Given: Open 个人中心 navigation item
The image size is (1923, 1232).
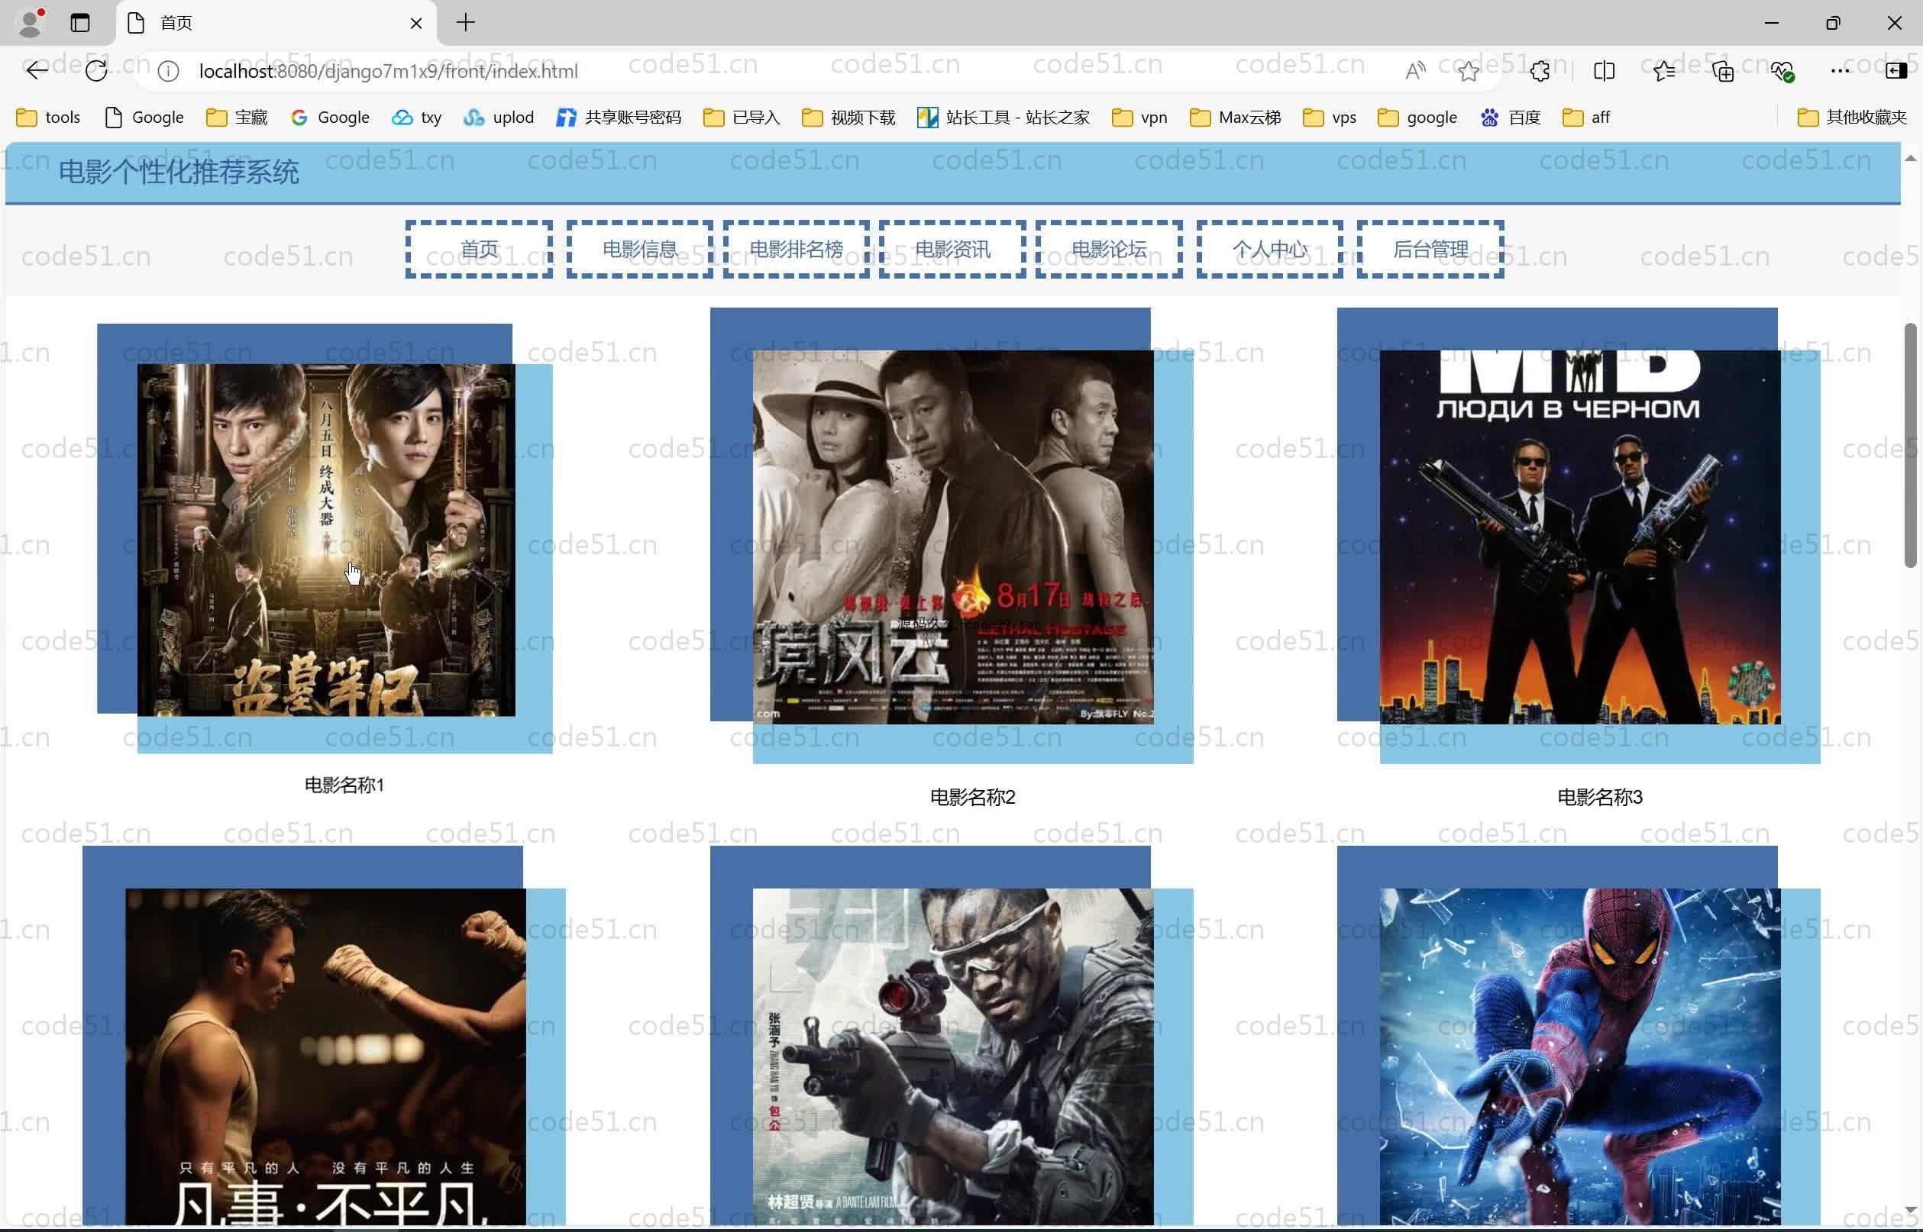Looking at the screenshot, I should (x=1270, y=250).
